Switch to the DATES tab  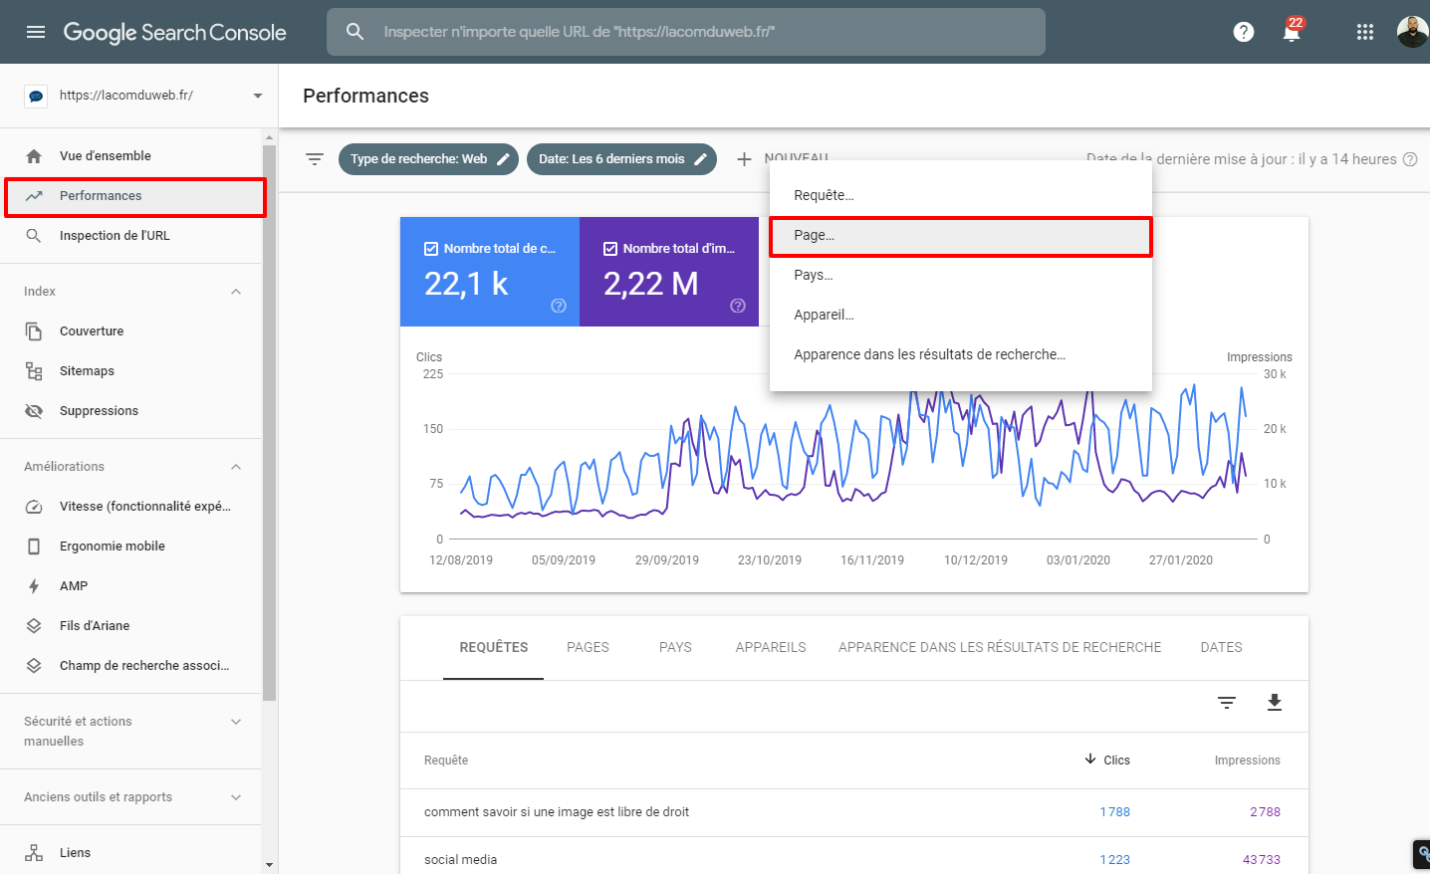[1221, 647]
